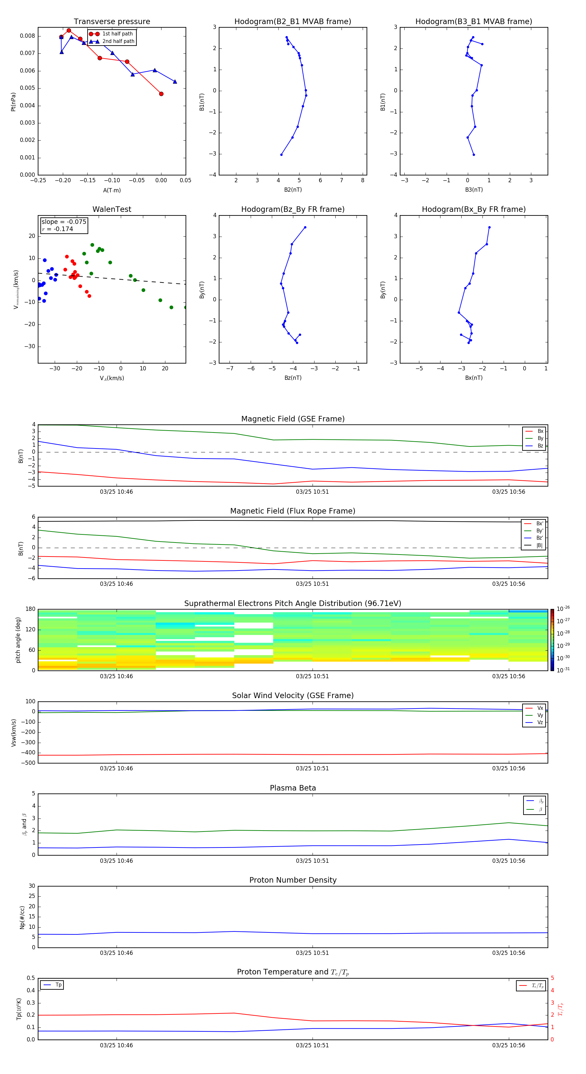Image resolution: width=586 pixels, height=1074 pixels.
Task: Click the 'A(T·m)' x-axis label
Action: (x=112, y=190)
